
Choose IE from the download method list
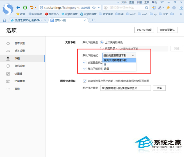tap(105, 65)
